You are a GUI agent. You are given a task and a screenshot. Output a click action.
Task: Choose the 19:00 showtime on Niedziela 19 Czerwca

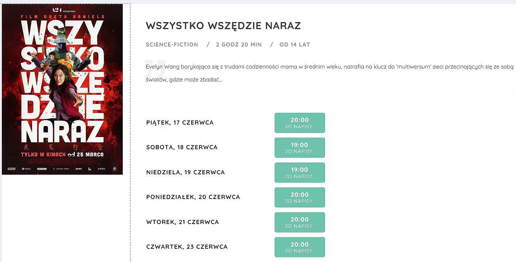(300, 172)
